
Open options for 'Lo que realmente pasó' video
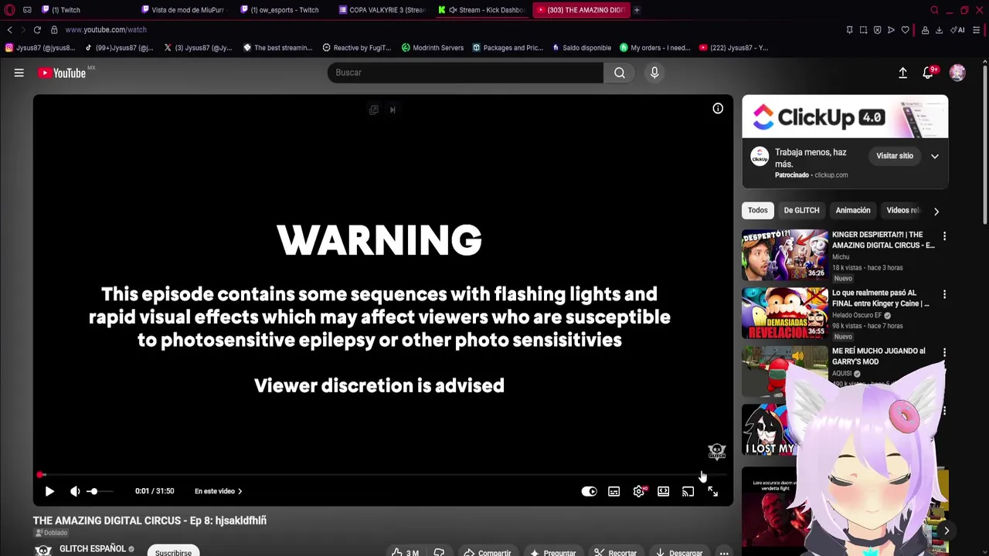[x=944, y=294]
